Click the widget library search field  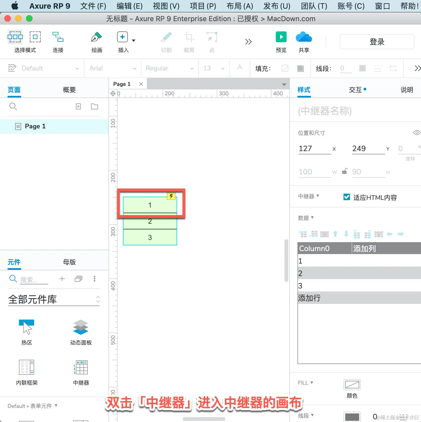pyautogui.click(x=34, y=279)
